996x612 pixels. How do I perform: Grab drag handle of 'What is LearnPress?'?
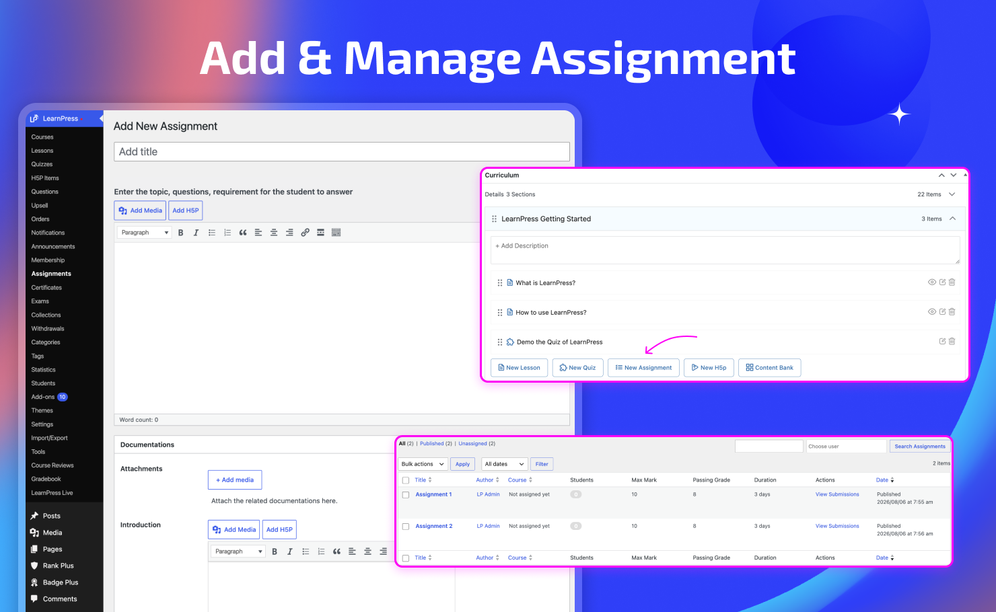tap(499, 283)
